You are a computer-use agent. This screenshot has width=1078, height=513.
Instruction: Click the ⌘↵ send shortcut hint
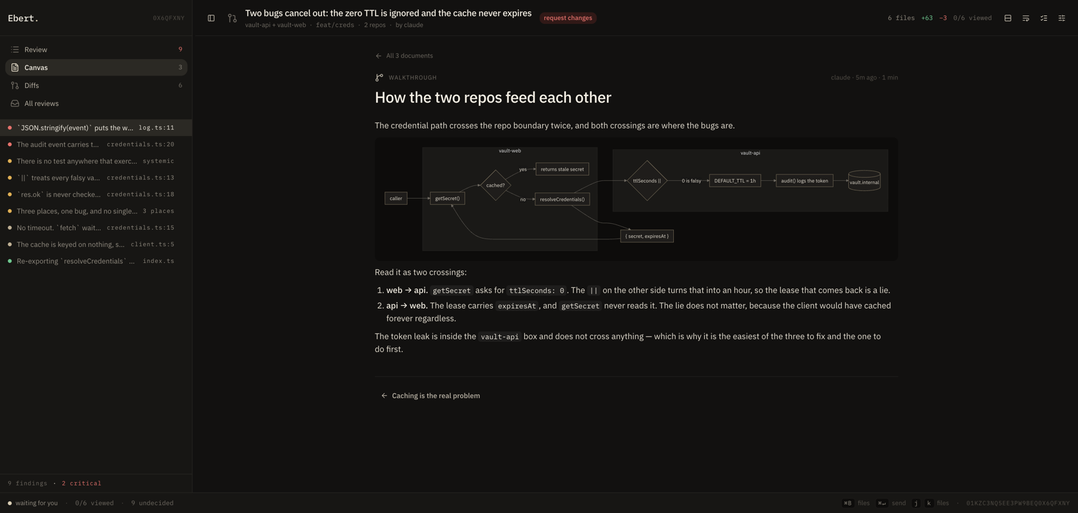coord(891,503)
